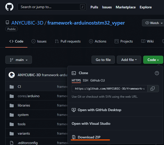This screenshot has width=164, height=145.
Task: Click the folder icon next to system
Action: pyautogui.click(x=12, y=115)
